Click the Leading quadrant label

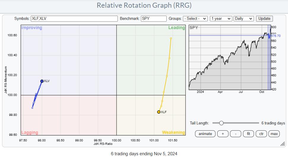pyautogui.click(x=176, y=28)
